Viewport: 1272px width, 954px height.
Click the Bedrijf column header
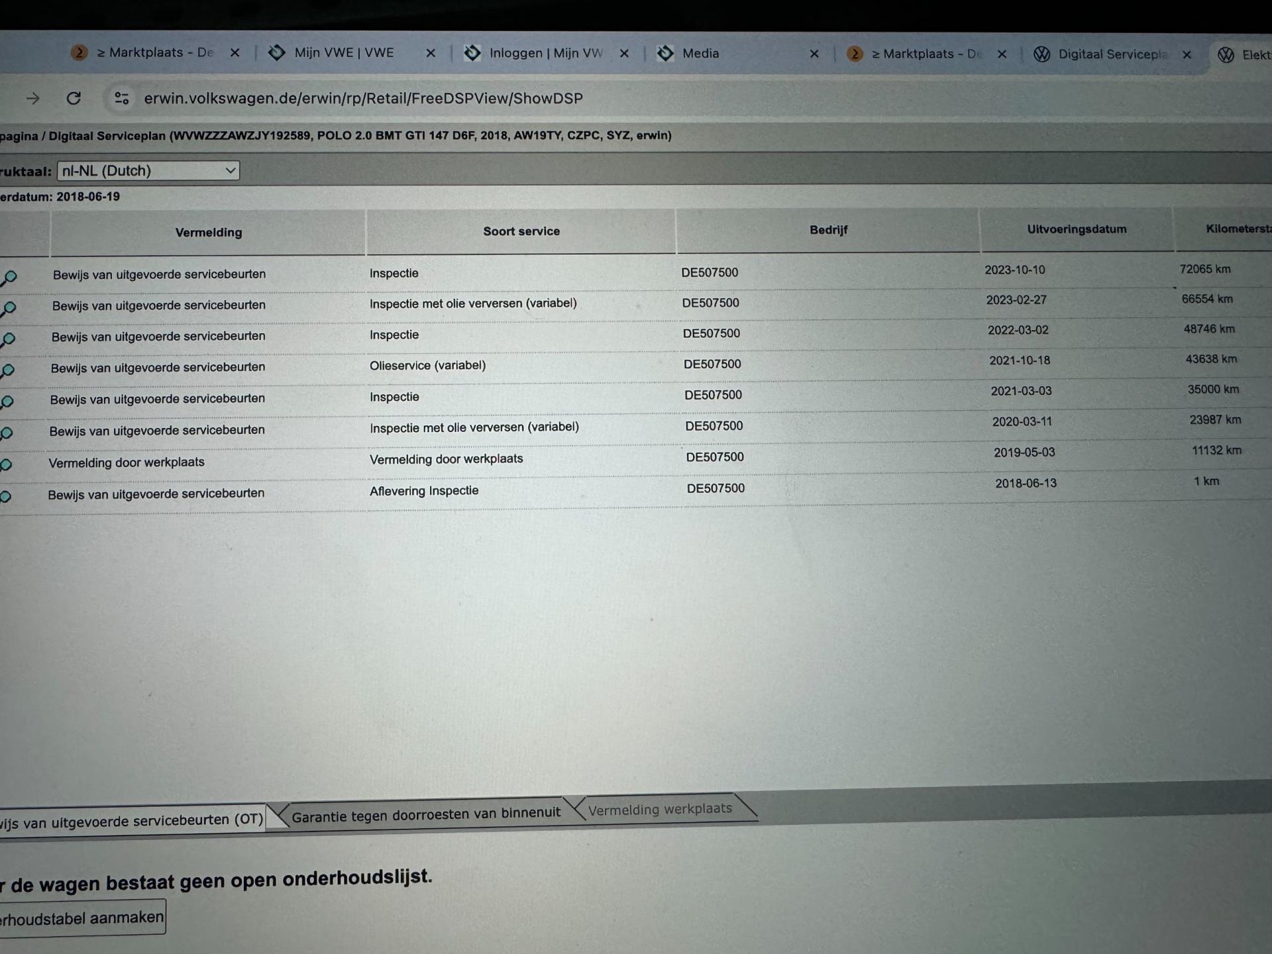tap(828, 230)
